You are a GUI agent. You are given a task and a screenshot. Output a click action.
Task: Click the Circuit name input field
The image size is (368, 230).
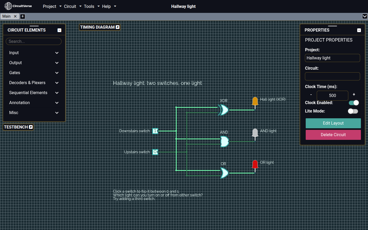(x=333, y=76)
